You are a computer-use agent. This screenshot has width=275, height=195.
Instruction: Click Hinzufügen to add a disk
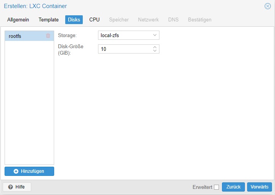click(x=29, y=171)
